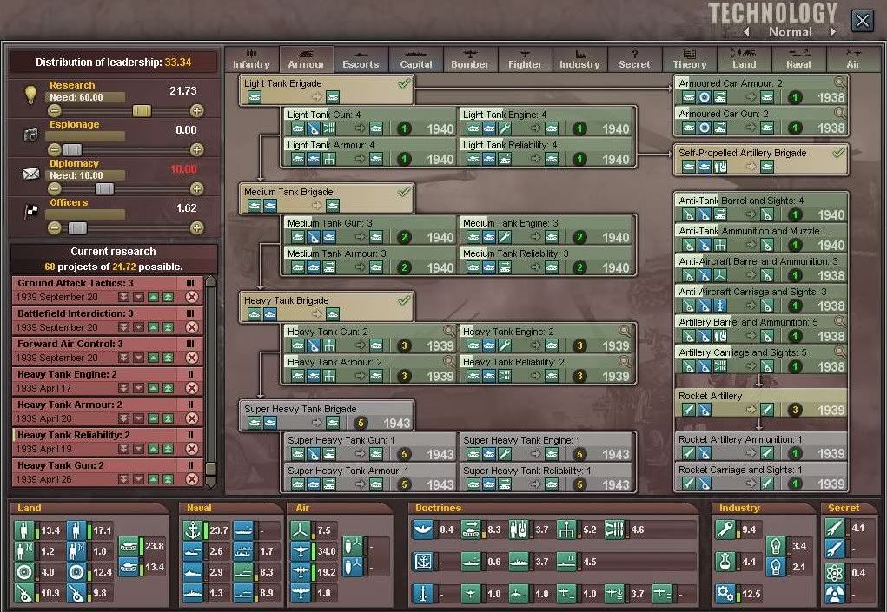Click magnifier icon on Armoured Car Gun: 2
This screenshot has height=612, width=887.
pos(840,113)
